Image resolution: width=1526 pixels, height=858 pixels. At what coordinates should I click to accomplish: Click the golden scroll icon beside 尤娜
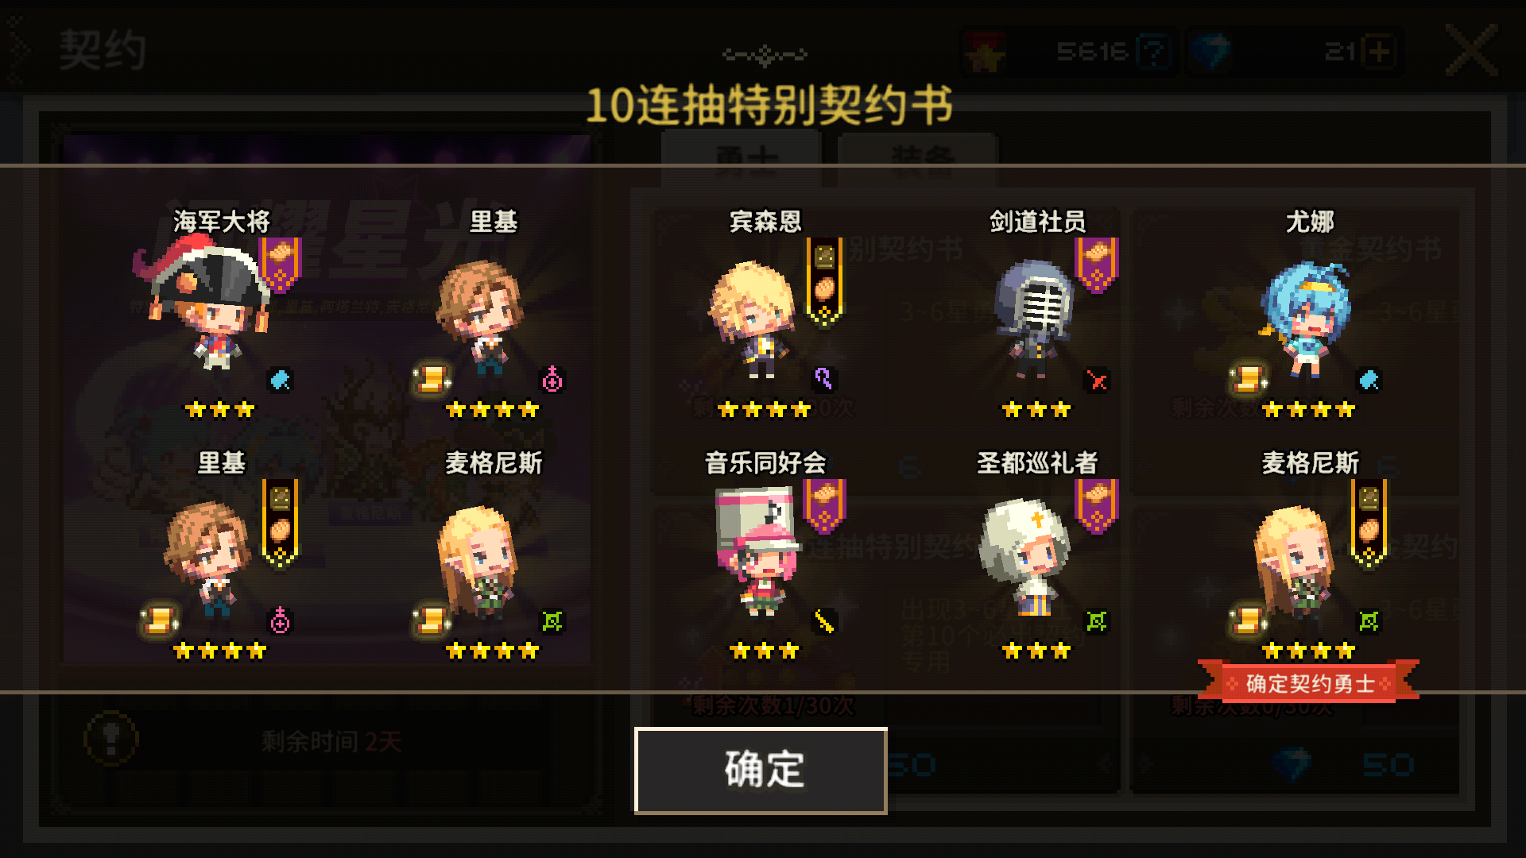coord(1247,379)
